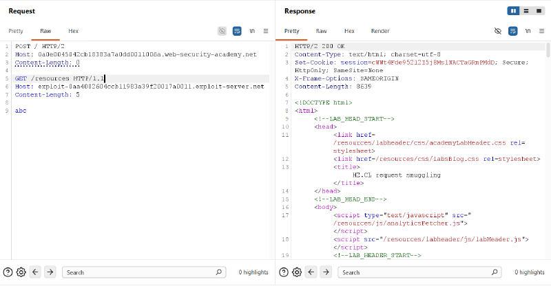Viewport: 551px width, 286px height.
Task: Click '<!--LAB_HEADER_START-->' comment line
Action: pos(377,255)
